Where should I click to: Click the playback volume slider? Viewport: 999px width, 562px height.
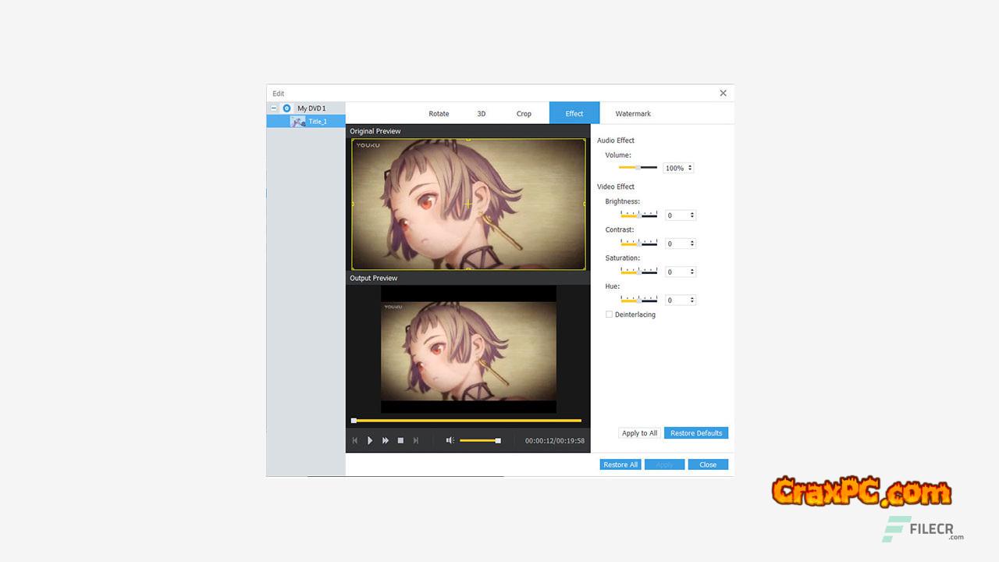tap(480, 441)
